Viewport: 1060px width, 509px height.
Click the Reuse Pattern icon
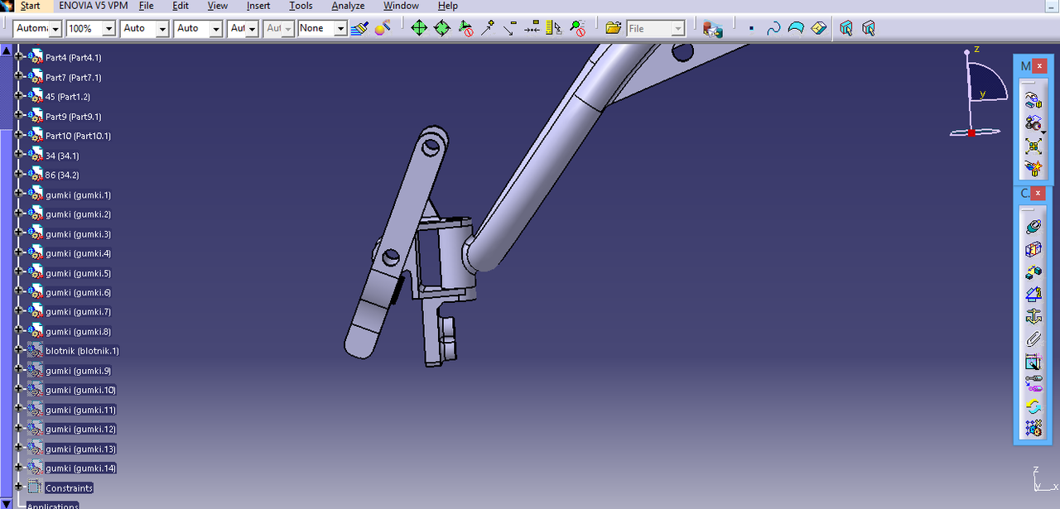[1033, 428]
